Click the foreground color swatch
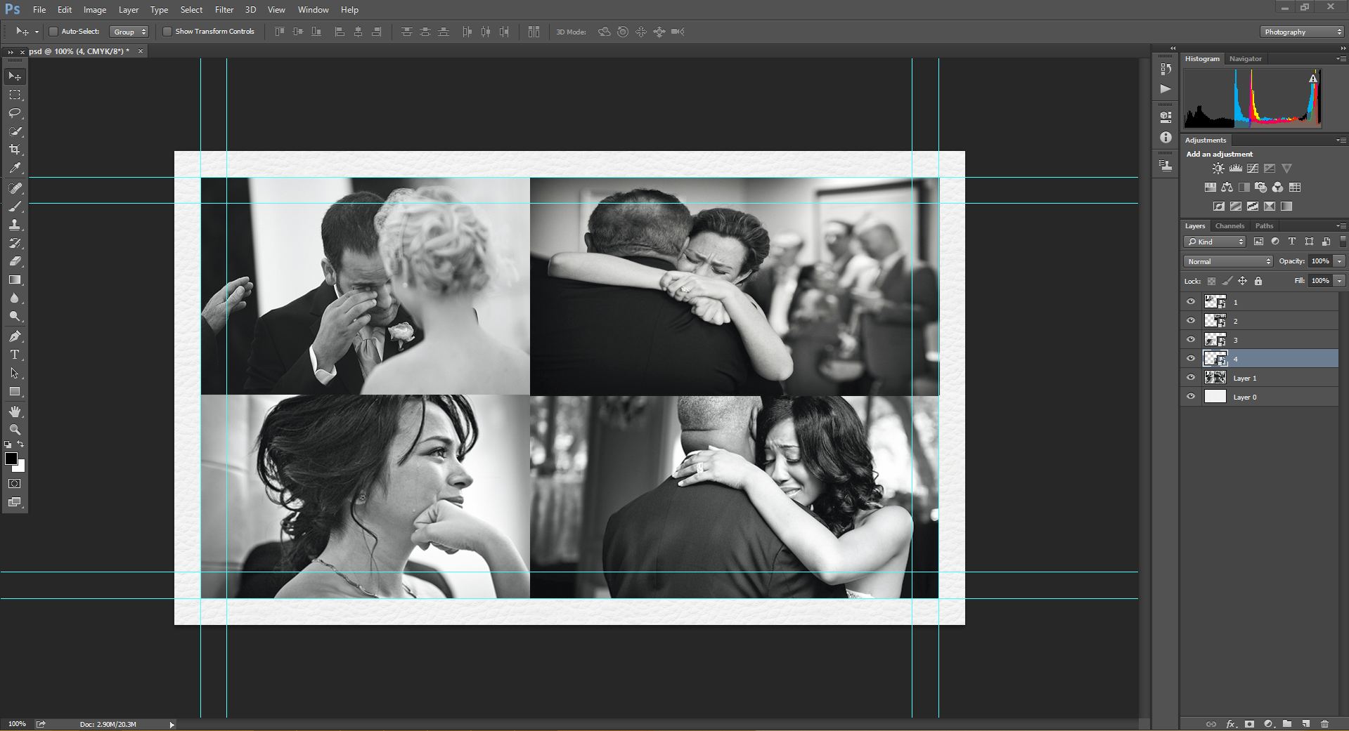The height and width of the screenshot is (731, 1349). pyautogui.click(x=11, y=459)
